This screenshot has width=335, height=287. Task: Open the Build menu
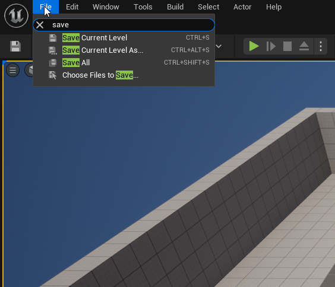coord(175,7)
